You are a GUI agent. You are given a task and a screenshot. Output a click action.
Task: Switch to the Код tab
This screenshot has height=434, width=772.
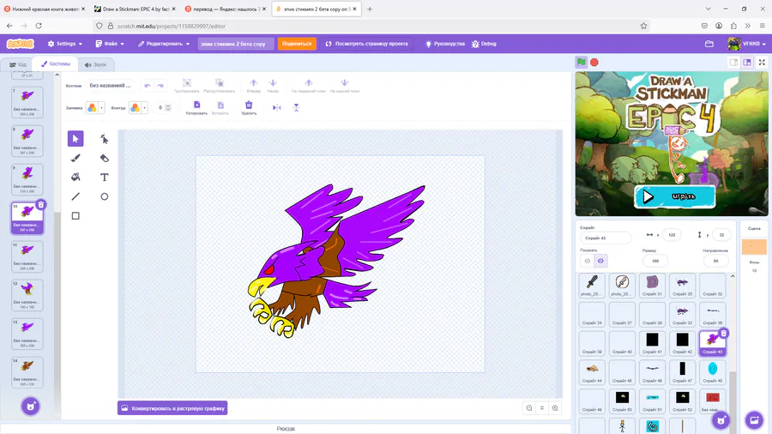18,64
